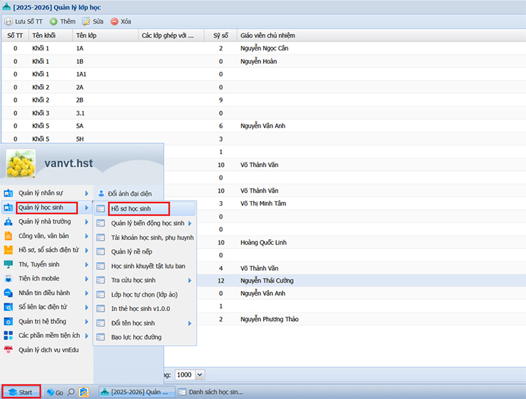Select the row for class 1A

click(x=264, y=48)
